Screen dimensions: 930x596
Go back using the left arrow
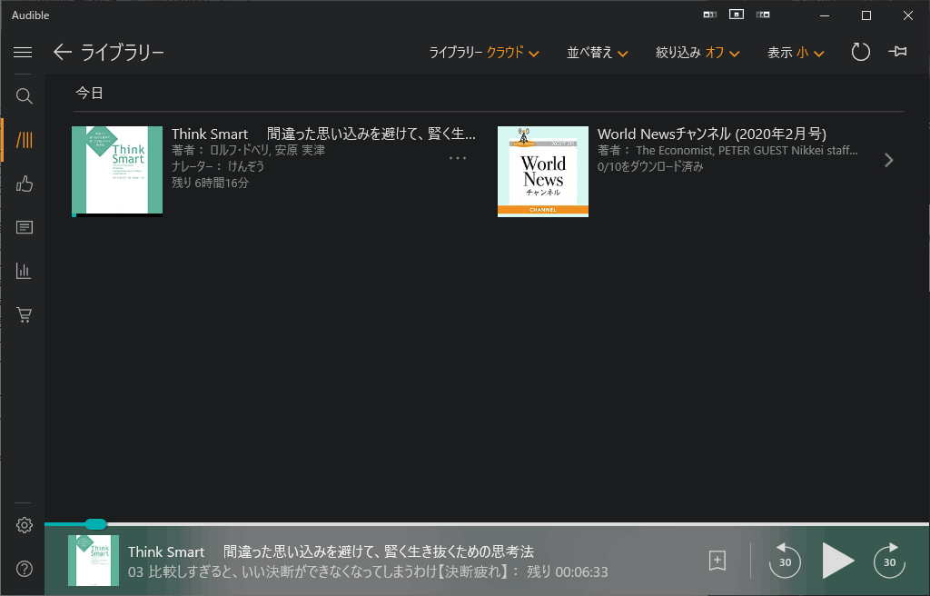pyautogui.click(x=63, y=52)
